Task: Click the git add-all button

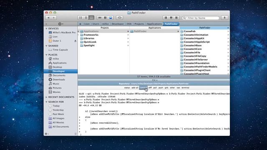Action: click(135, 88)
